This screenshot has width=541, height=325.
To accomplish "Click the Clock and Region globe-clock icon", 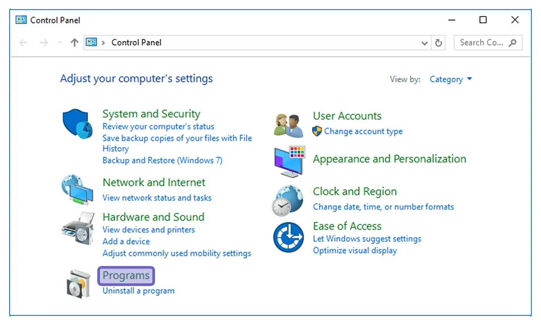I will click(x=288, y=201).
